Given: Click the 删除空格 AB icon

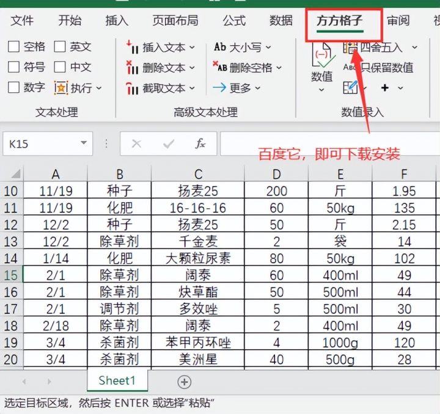Looking at the screenshot, I should click(x=220, y=67).
